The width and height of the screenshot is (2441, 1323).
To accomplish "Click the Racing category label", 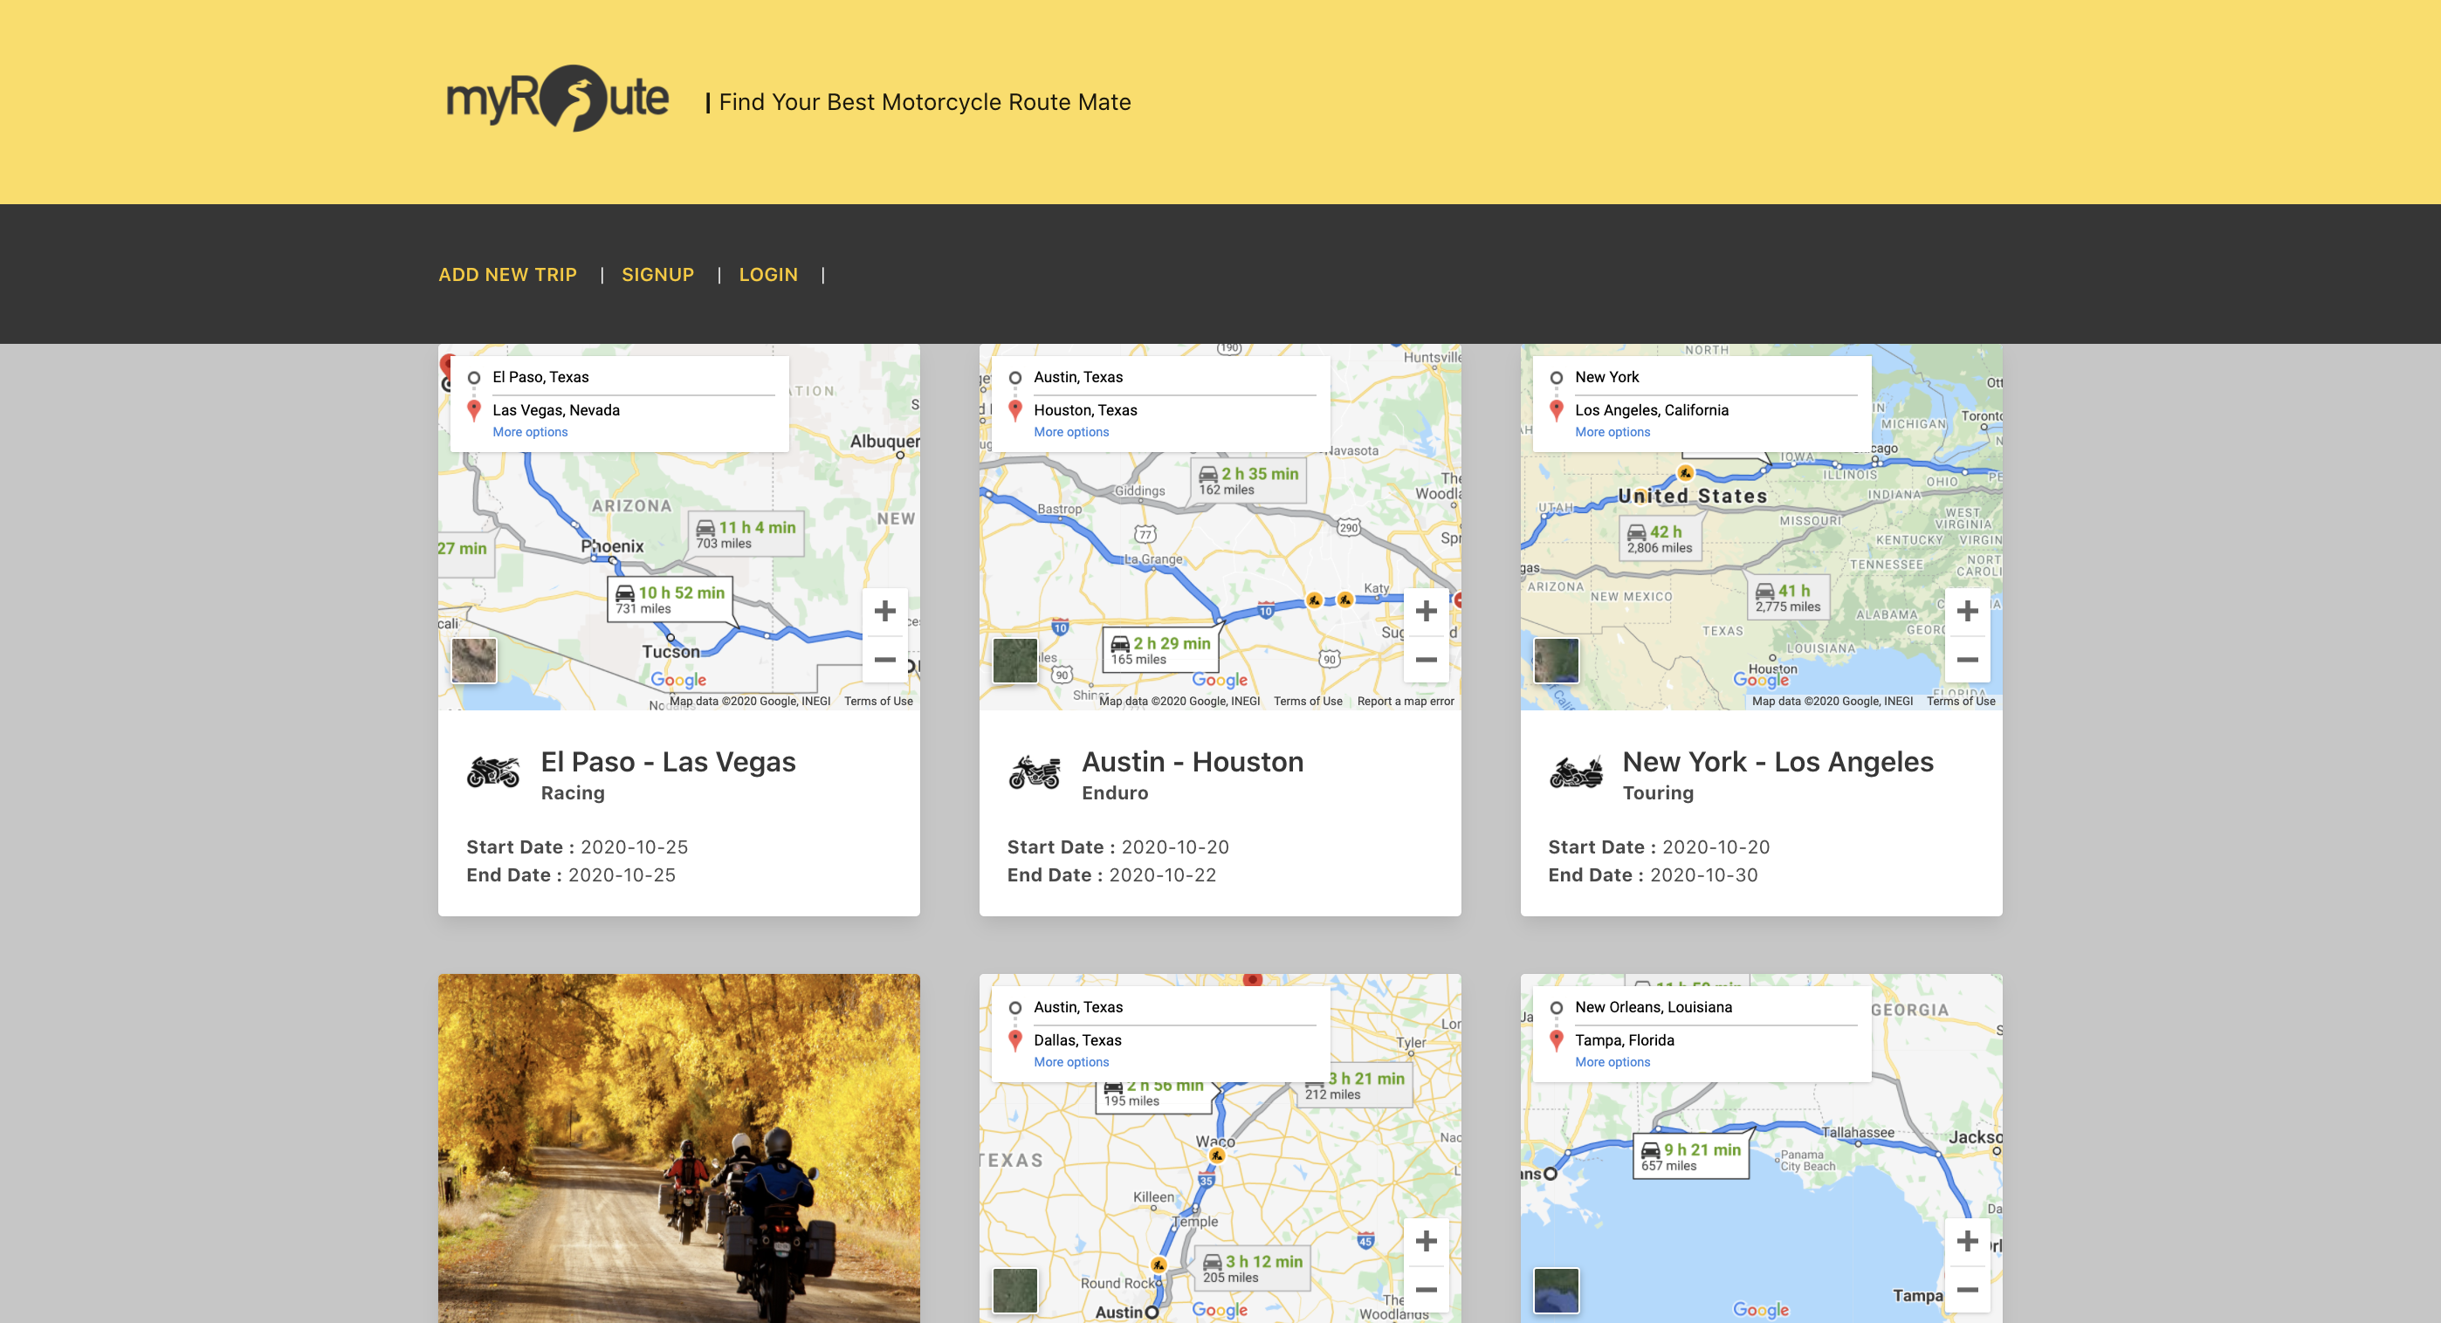I will 573,792.
